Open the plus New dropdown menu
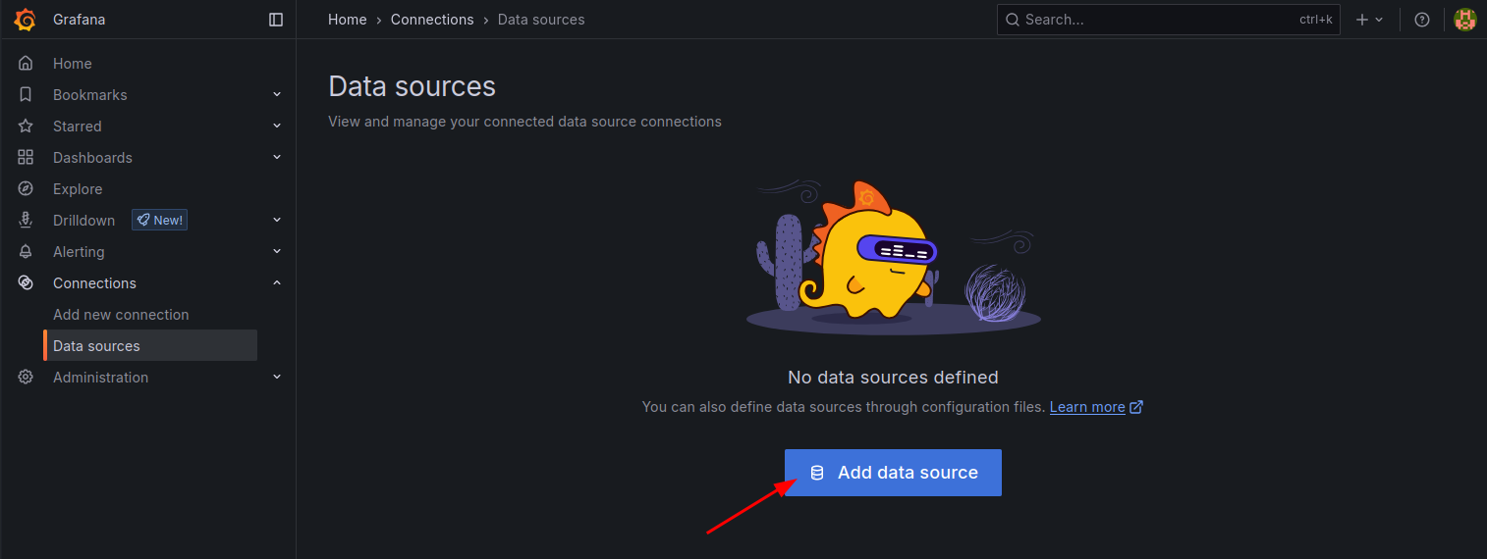This screenshot has width=1487, height=559. click(x=1369, y=20)
